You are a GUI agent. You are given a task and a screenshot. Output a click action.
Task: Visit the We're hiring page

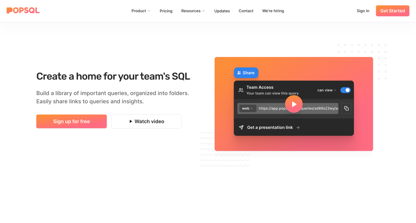click(273, 11)
